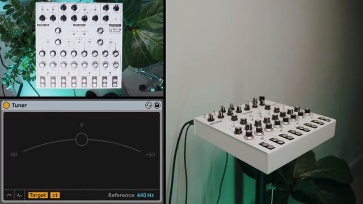The height and width of the screenshot is (204, 363).
Task: Open Tuner hot-swap preset icon
Action: (149, 105)
